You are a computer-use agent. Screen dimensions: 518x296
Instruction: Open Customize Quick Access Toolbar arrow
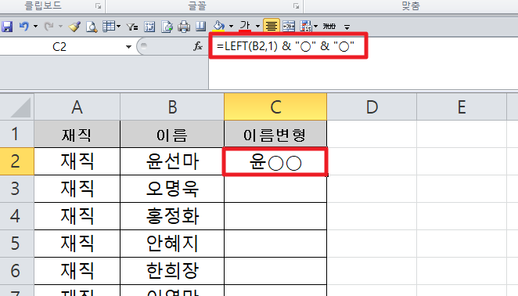tap(347, 27)
